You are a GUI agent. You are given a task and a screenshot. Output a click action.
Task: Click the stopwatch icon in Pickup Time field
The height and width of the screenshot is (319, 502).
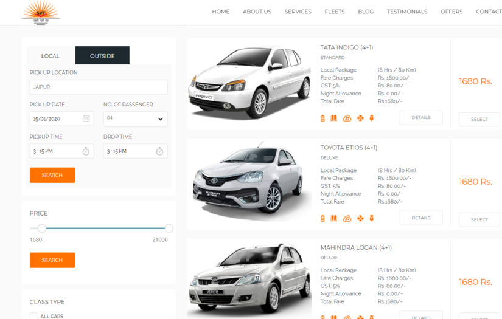coord(86,151)
